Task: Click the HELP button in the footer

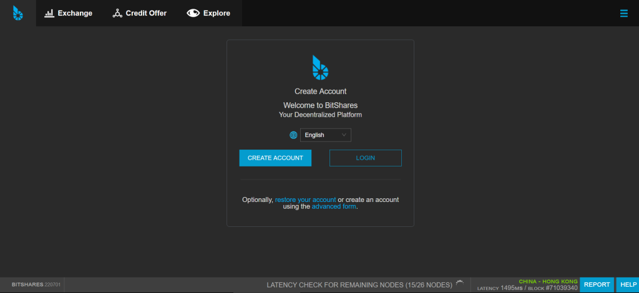Action: point(627,284)
